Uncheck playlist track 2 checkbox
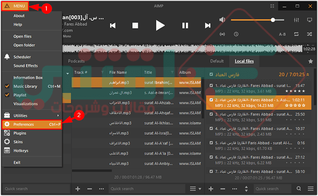This screenshot has width=318, height=196. point(211,100)
